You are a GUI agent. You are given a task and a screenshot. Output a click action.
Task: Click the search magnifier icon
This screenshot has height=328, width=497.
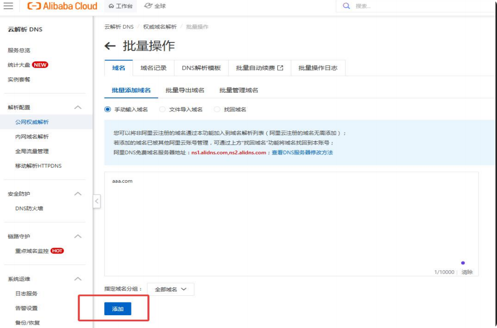pos(347,6)
